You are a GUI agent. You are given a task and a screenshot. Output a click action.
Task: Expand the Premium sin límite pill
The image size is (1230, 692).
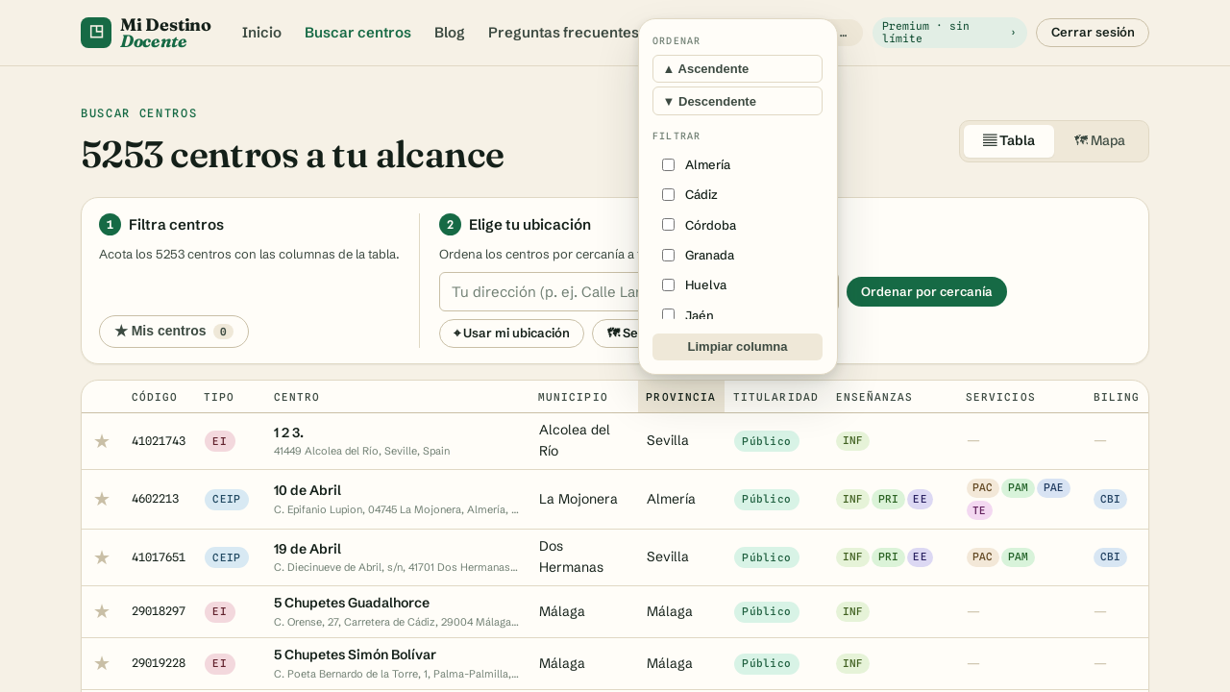coord(949,33)
